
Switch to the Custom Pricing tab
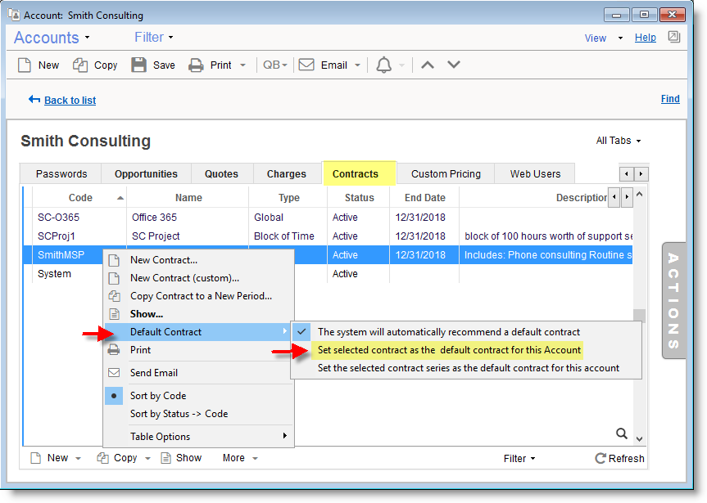[x=446, y=174]
